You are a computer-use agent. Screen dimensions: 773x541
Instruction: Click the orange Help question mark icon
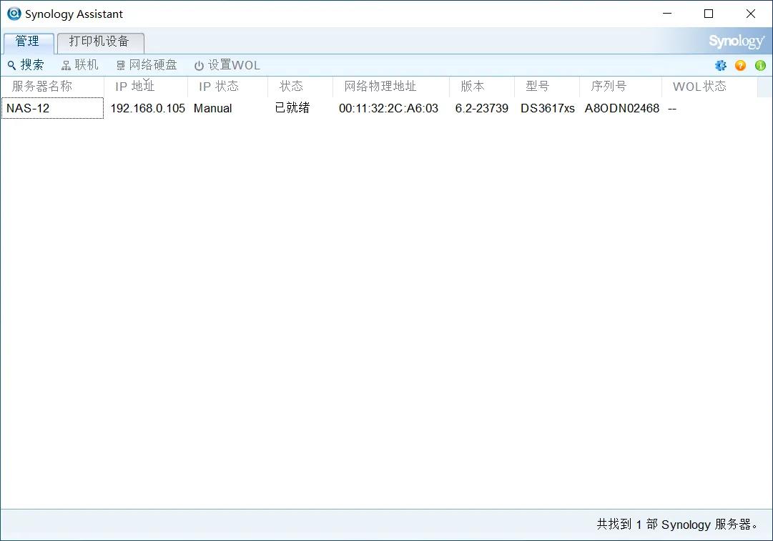click(x=740, y=65)
